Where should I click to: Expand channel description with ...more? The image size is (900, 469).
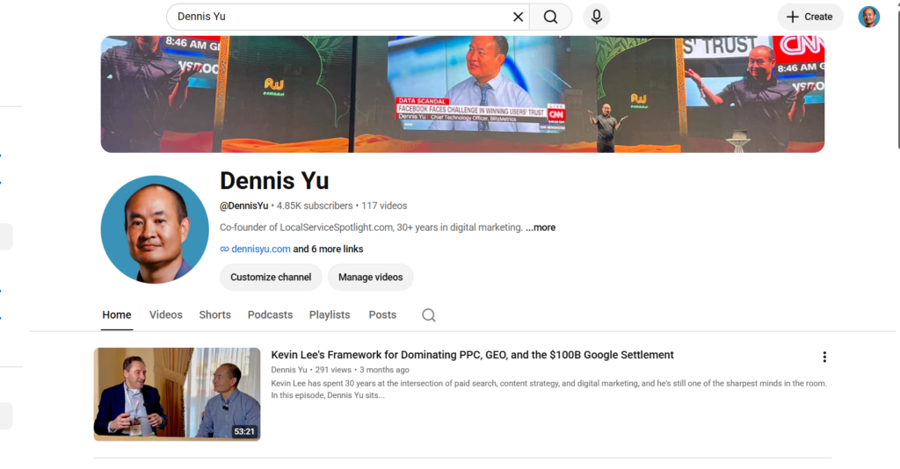541,227
